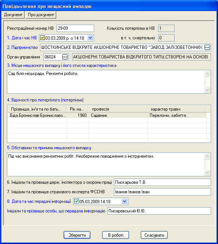Click the label 1. Дата і час НВ
This screenshot has width=218, height=244.
pos(22,38)
